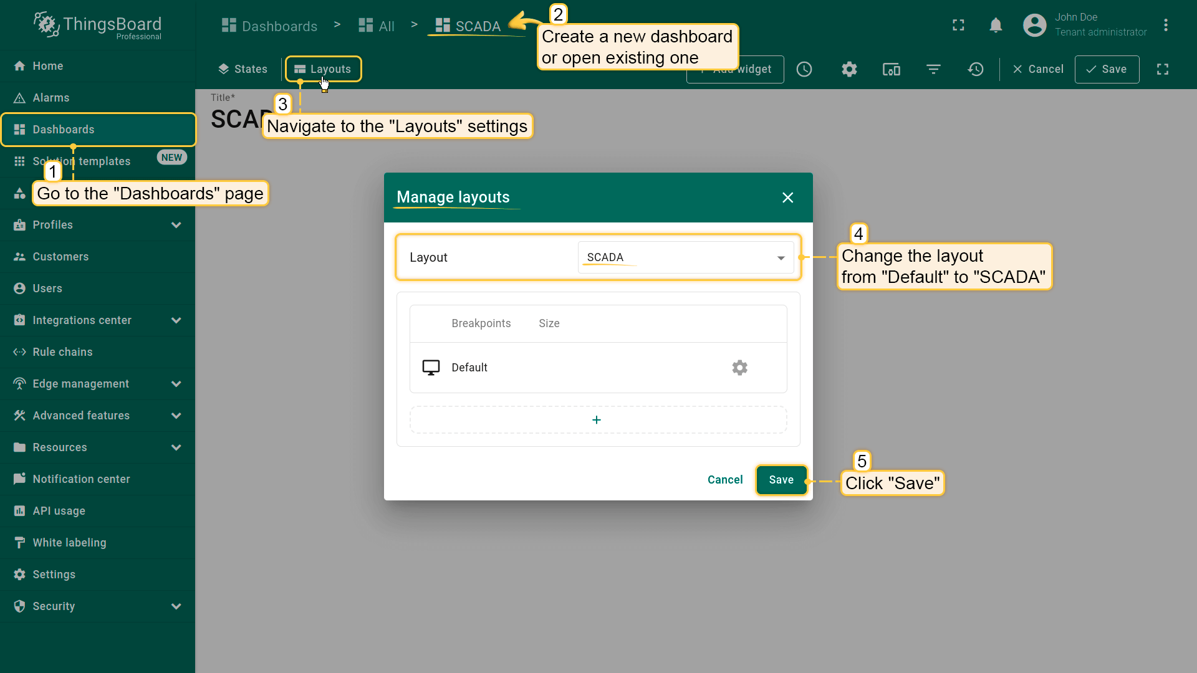Open the timewindow clock icon
The width and height of the screenshot is (1197, 673).
pos(804,69)
